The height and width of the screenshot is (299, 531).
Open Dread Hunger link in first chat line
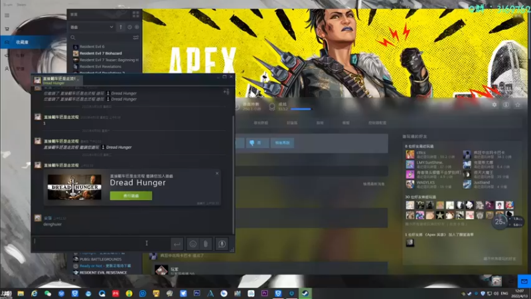[x=124, y=93]
